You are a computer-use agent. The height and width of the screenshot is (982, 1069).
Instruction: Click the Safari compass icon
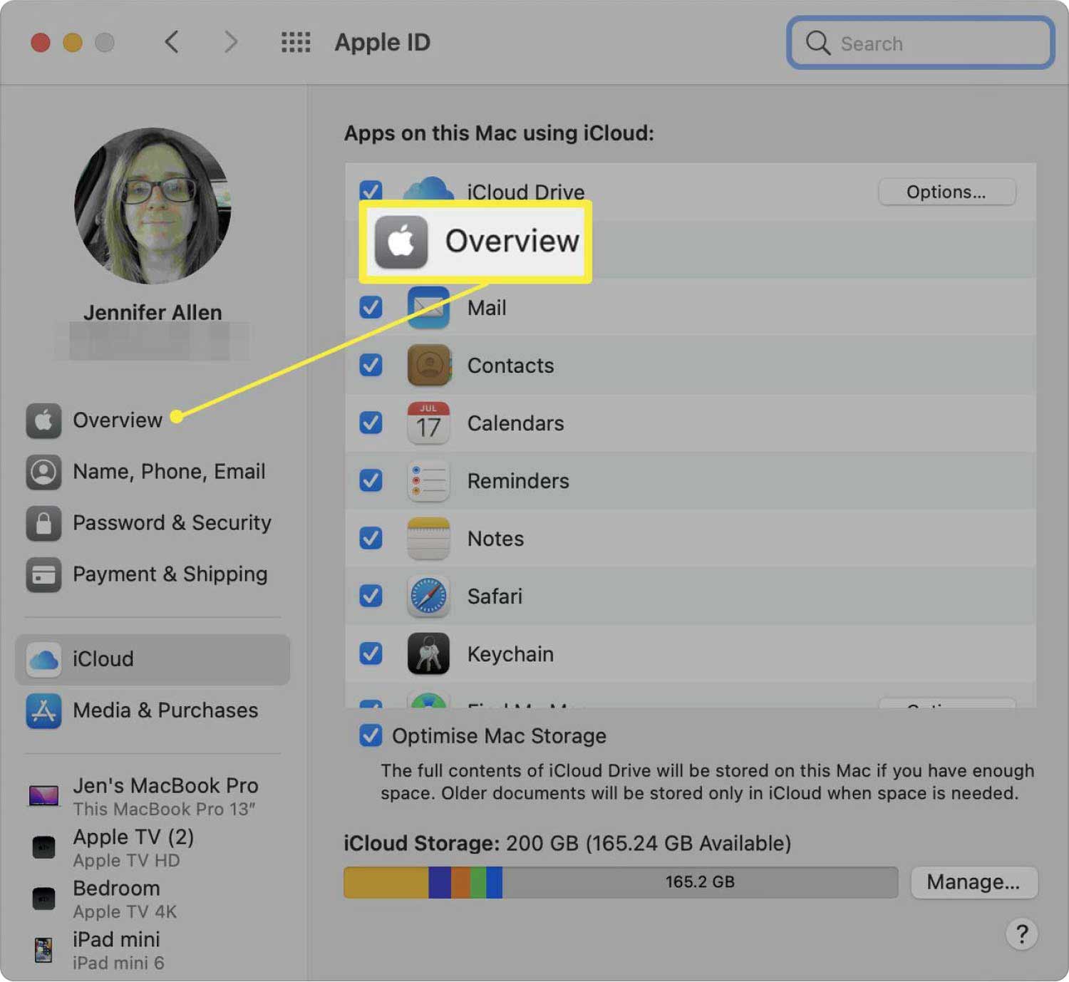(x=428, y=596)
